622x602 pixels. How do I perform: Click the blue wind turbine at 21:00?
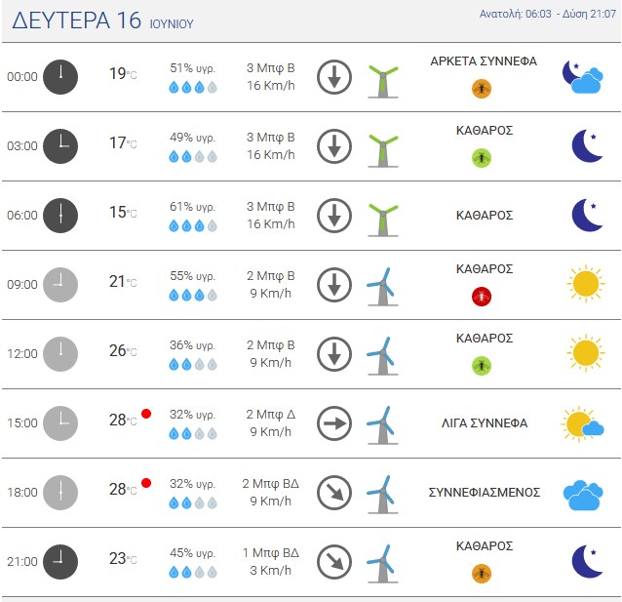pos(382,564)
